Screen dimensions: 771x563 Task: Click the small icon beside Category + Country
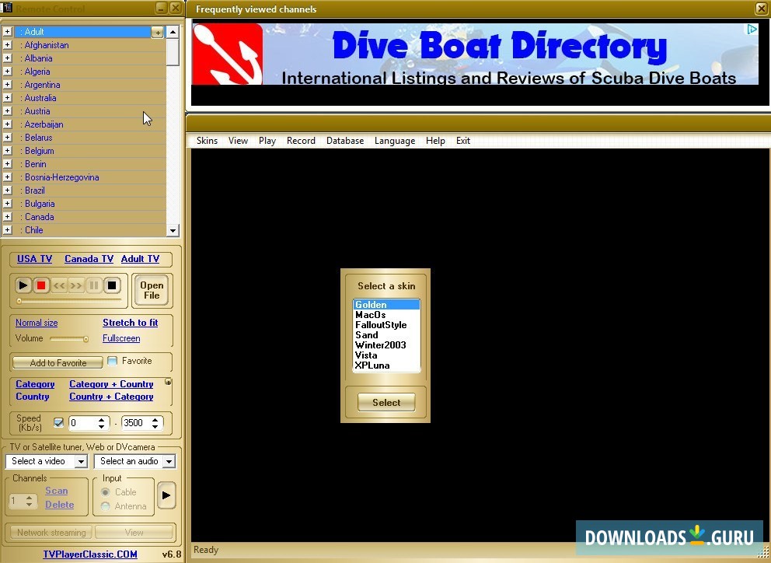[168, 381]
